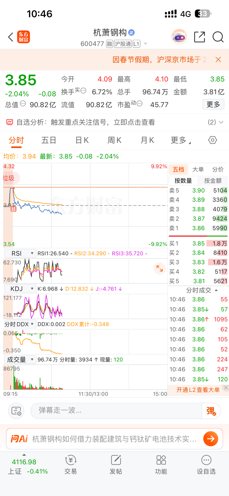Open bullet comment settings icon

tap(16, 411)
